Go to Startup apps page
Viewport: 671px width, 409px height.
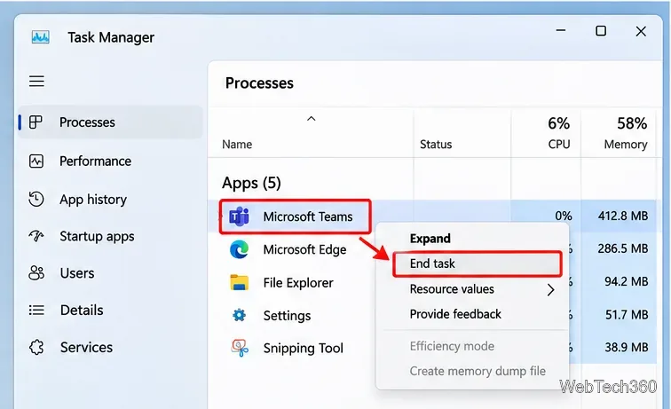(x=97, y=236)
